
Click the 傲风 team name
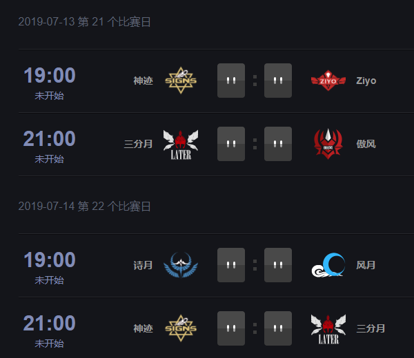366,144
